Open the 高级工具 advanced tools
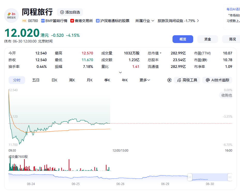240x192 pixels. point(187,80)
